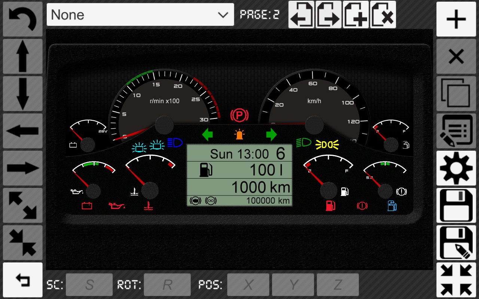Viewport: 479px width, 299px height.
Task: Move the element up with the up-arrow icon
Action: [x=22, y=56]
